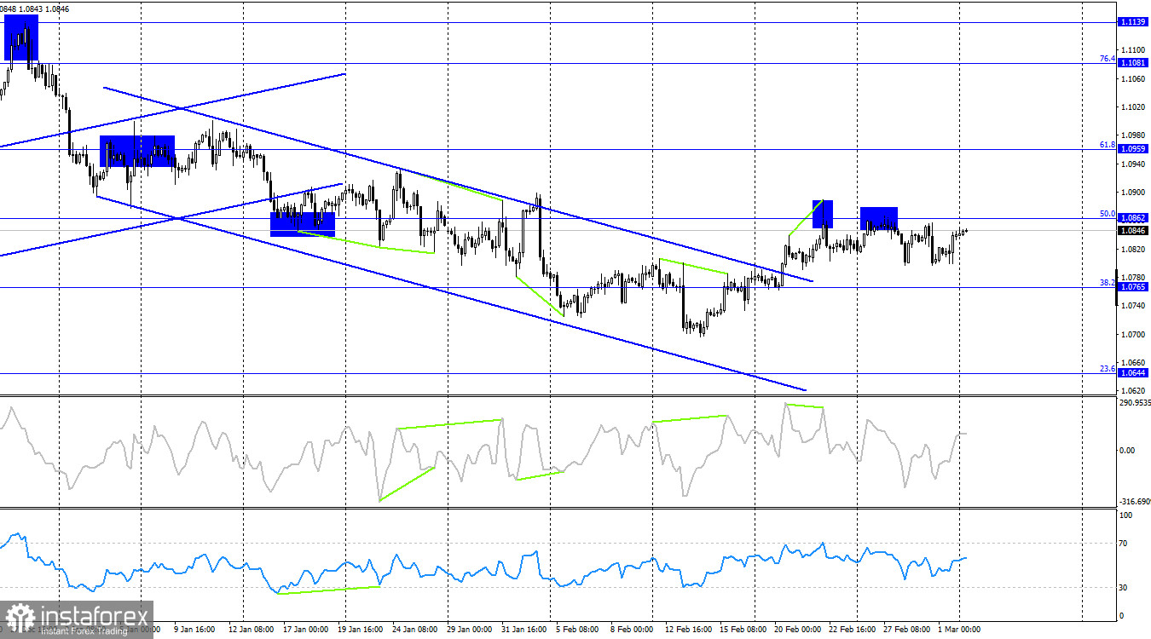The width and height of the screenshot is (1151, 639).
Task: Click the 1.1020 price axis tick
Action: (x=1134, y=107)
